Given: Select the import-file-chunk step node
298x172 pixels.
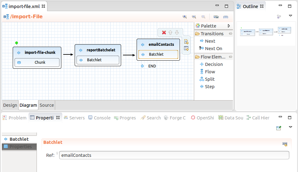Looking at the screenshot, I should point(40,53).
